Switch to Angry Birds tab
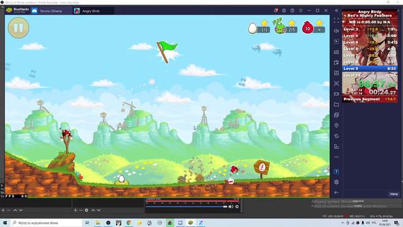 pos(93,11)
